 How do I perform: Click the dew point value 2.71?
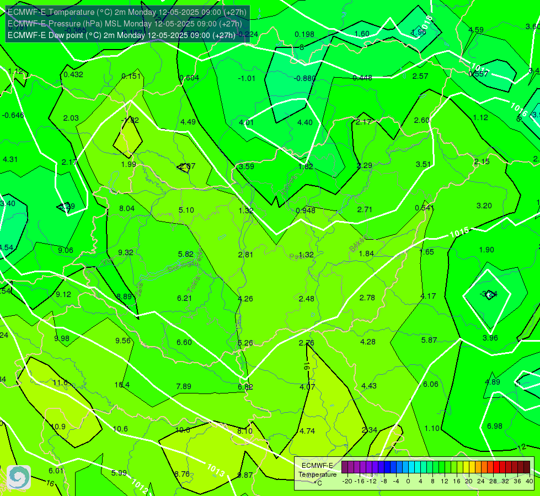[x=365, y=209]
